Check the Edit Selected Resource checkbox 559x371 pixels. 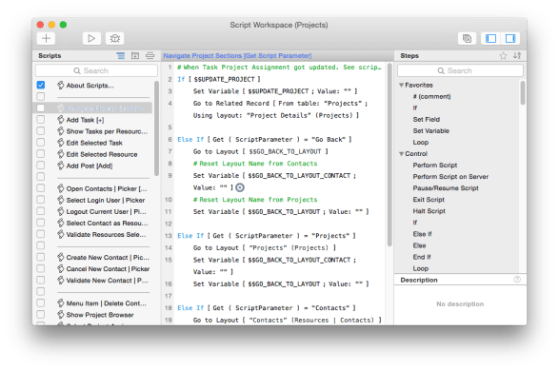41,154
